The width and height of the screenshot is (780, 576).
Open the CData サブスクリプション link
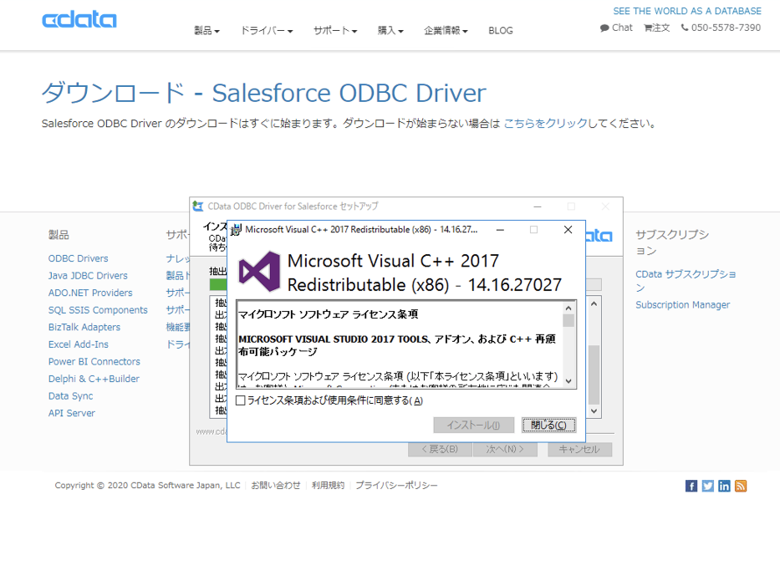point(685,281)
